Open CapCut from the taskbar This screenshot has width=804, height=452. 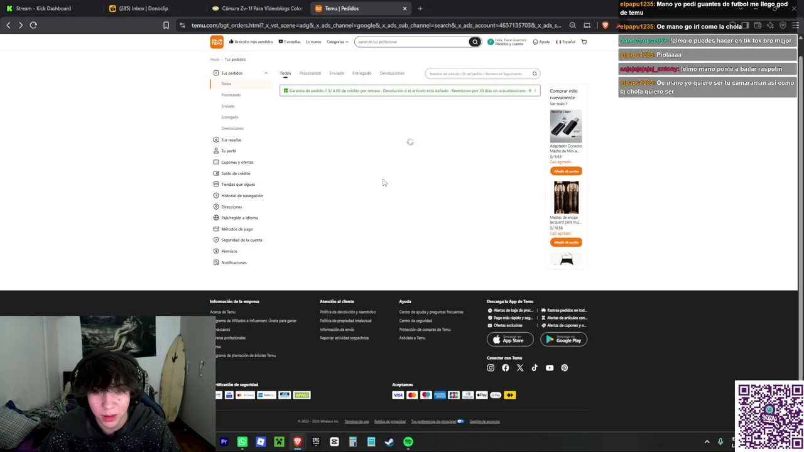[334, 442]
